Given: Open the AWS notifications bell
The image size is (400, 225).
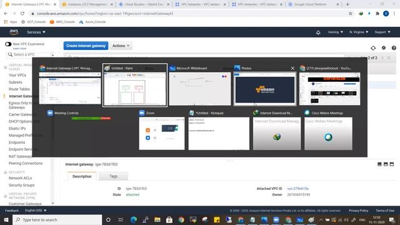Looking at the screenshot, I should 318,32.
